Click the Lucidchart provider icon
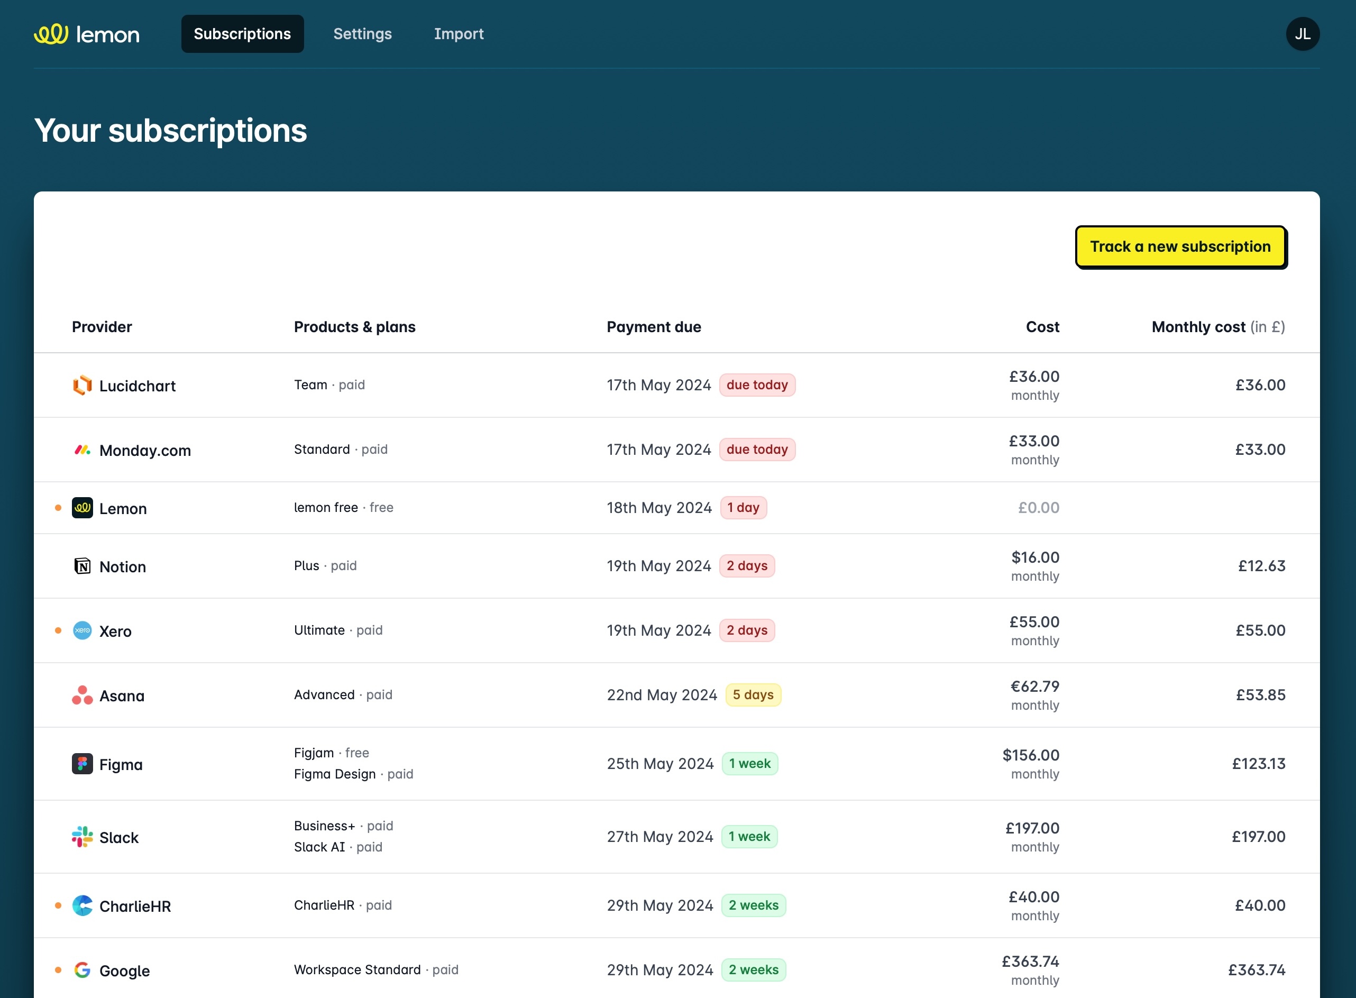Viewport: 1356px width, 998px height. coord(81,385)
